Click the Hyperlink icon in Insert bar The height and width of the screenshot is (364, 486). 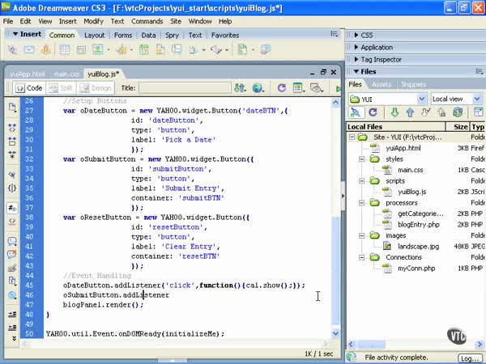(x=13, y=50)
